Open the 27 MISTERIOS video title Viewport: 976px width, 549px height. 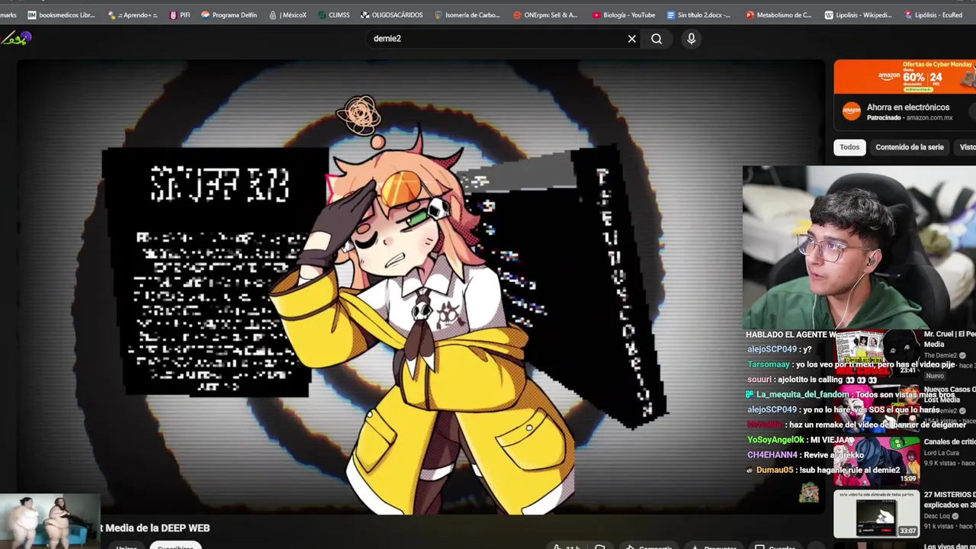point(949,500)
